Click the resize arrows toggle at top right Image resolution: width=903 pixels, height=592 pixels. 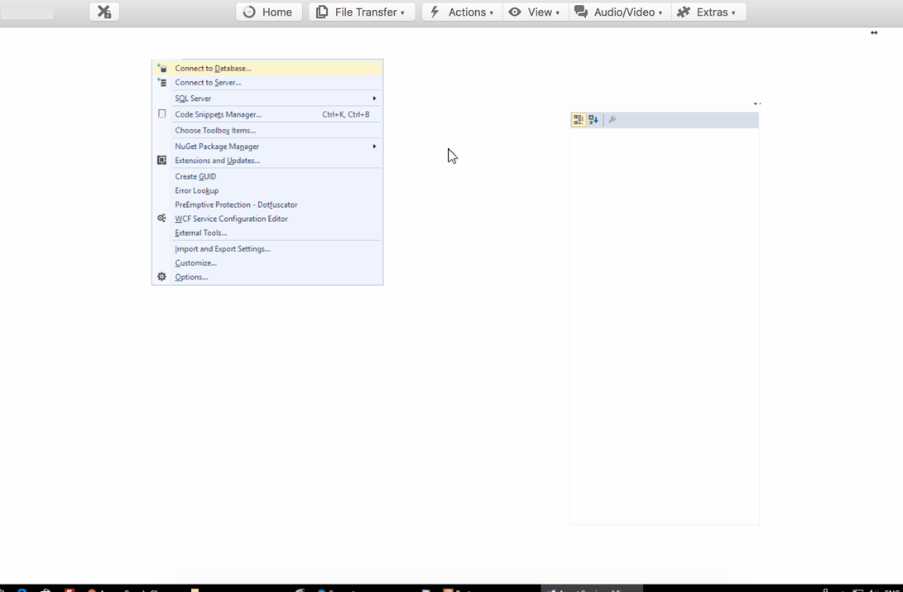(x=874, y=33)
